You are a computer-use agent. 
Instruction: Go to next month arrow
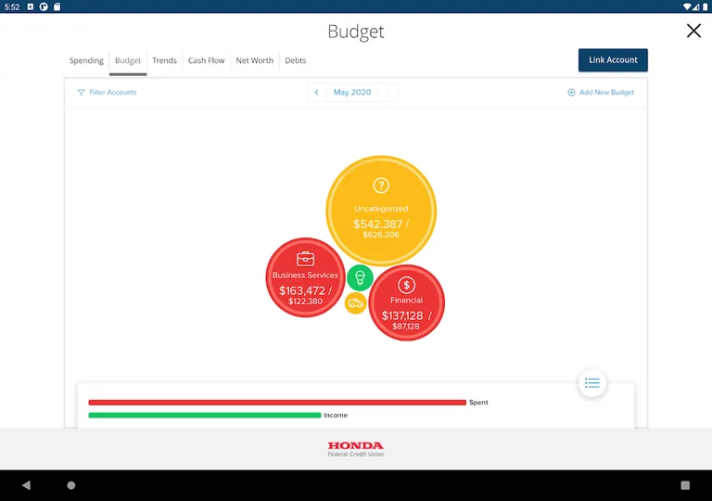[x=388, y=93]
